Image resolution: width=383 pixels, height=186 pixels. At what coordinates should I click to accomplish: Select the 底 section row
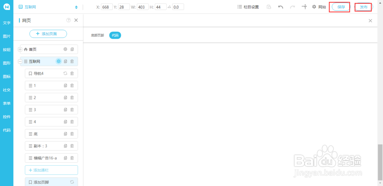pos(51,134)
